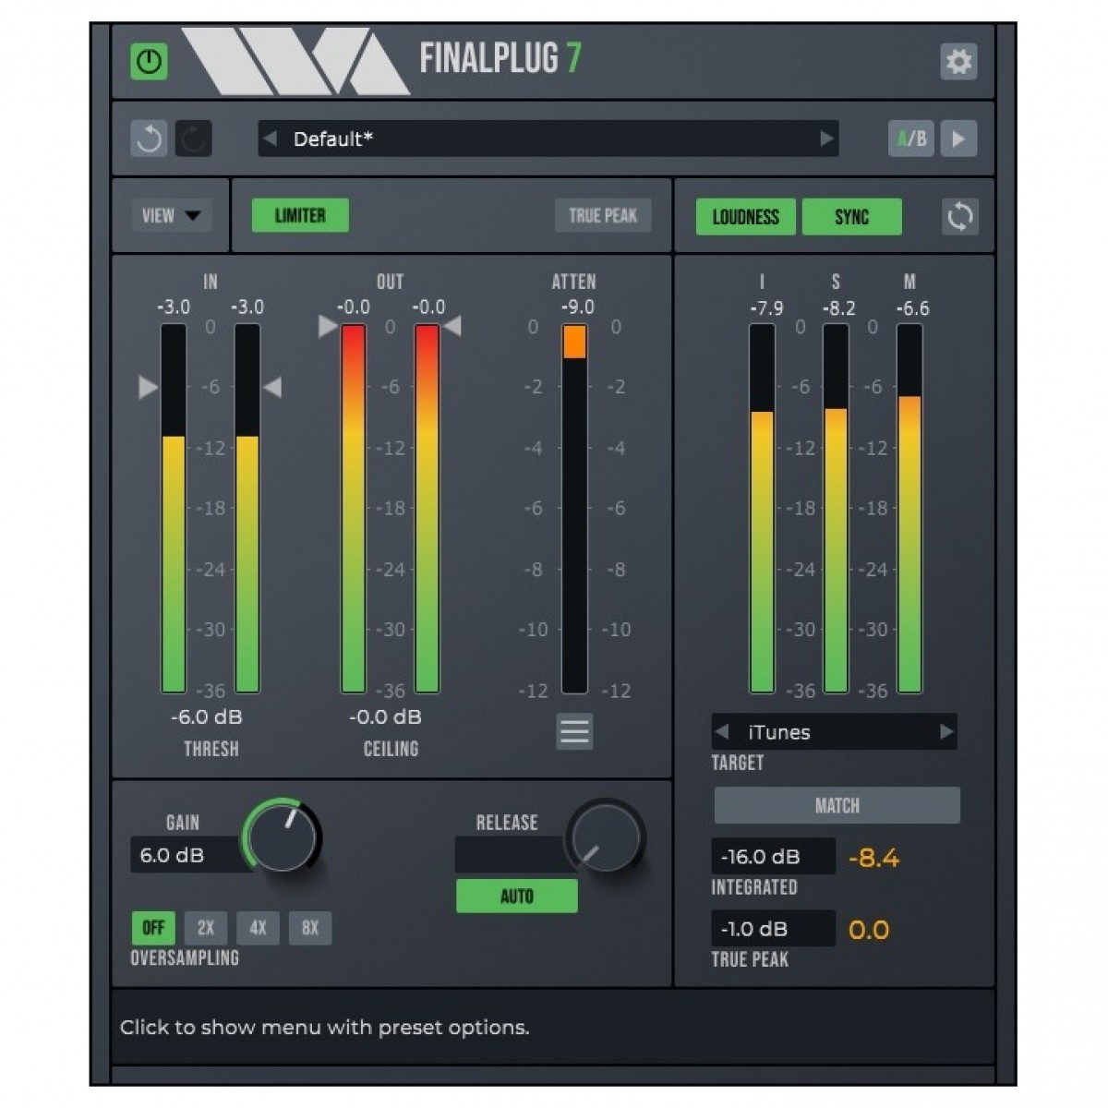This screenshot has height=1108, width=1108.
Task: Switch to next loudness target after iTunes
Action: pyautogui.click(x=945, y=732)
